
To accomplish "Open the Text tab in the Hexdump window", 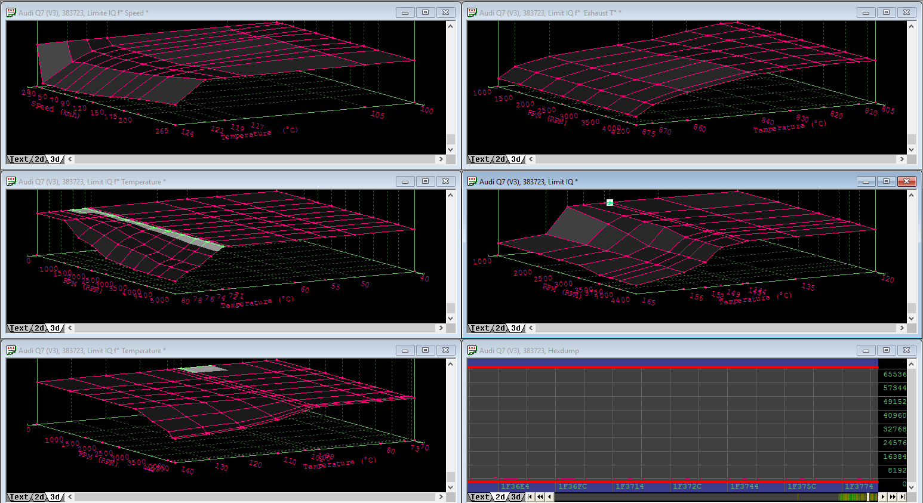I will 479,496.
